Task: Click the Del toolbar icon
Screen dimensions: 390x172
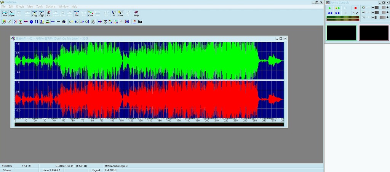Action: coord(77,13)
